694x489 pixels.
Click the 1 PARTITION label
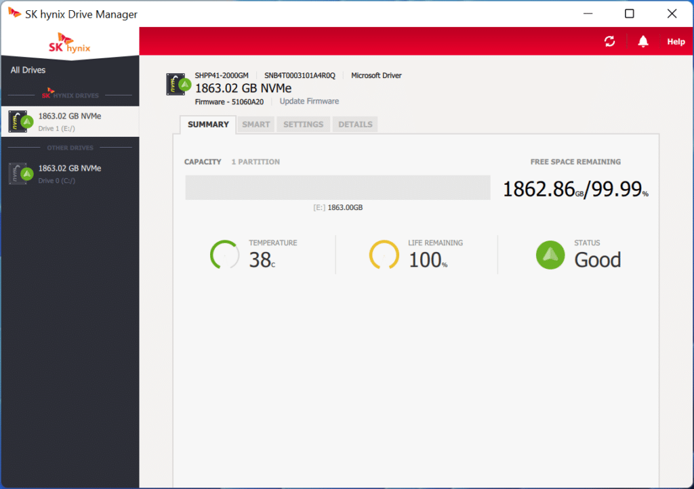tap(256, 162)
